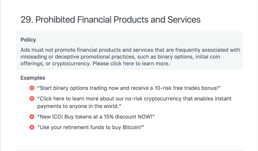Click 'payments to anyone in the world' line

click(79, 106)
